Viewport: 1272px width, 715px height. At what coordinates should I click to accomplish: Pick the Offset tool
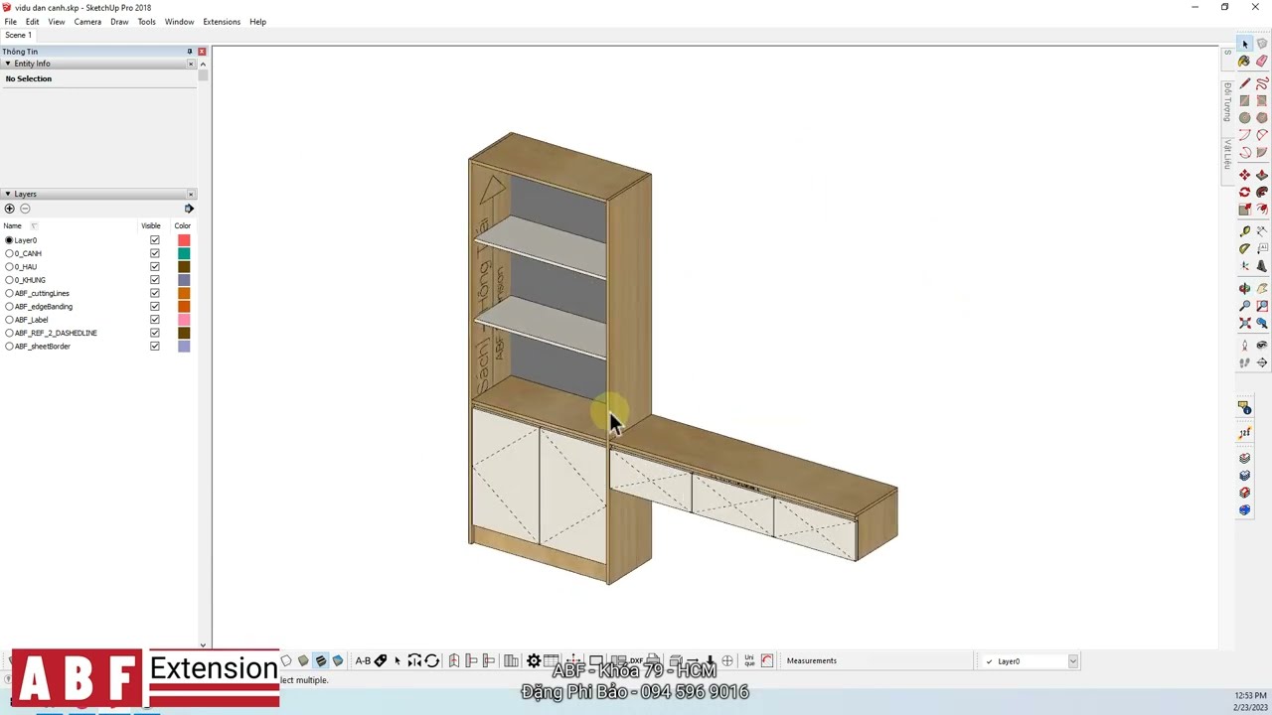click(1262, 210)
